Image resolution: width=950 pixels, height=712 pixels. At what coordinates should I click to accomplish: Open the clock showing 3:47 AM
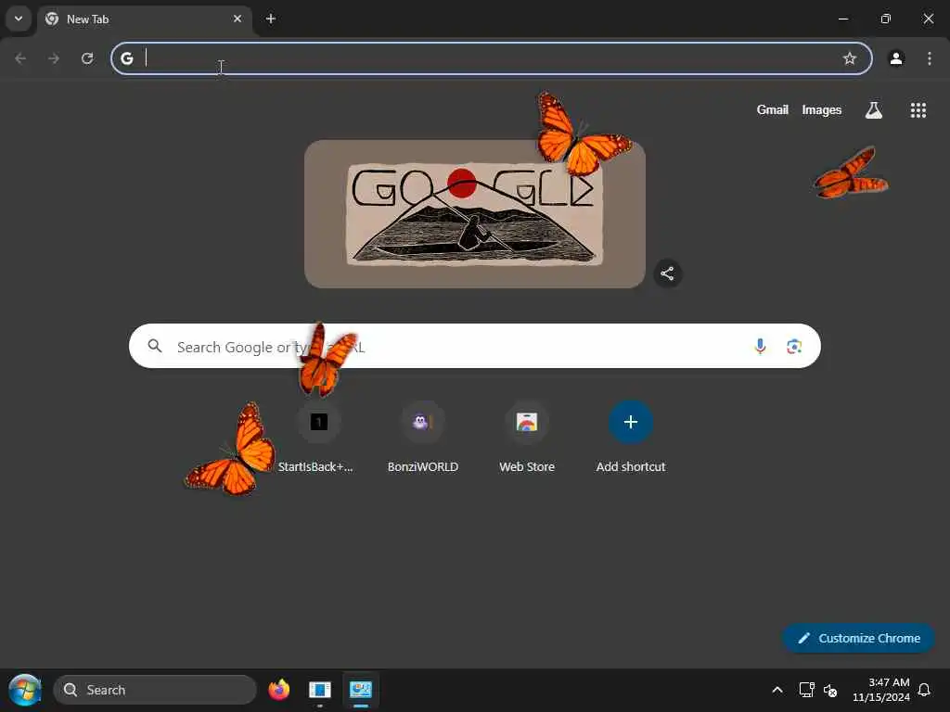coord(881,690)
